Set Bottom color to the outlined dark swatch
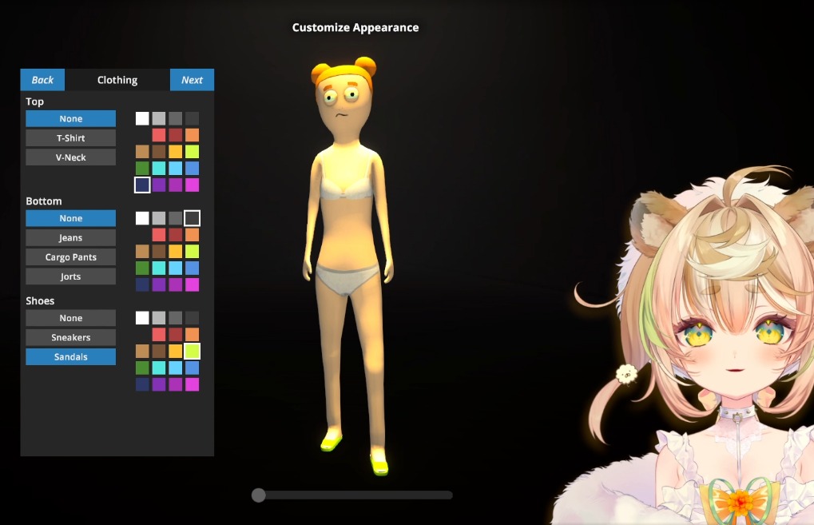This screenshot has width=814, height=525. click(192, 218)
